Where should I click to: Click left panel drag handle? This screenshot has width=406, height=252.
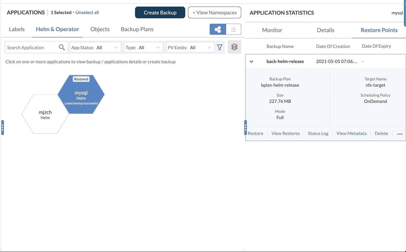pos(2,127)
